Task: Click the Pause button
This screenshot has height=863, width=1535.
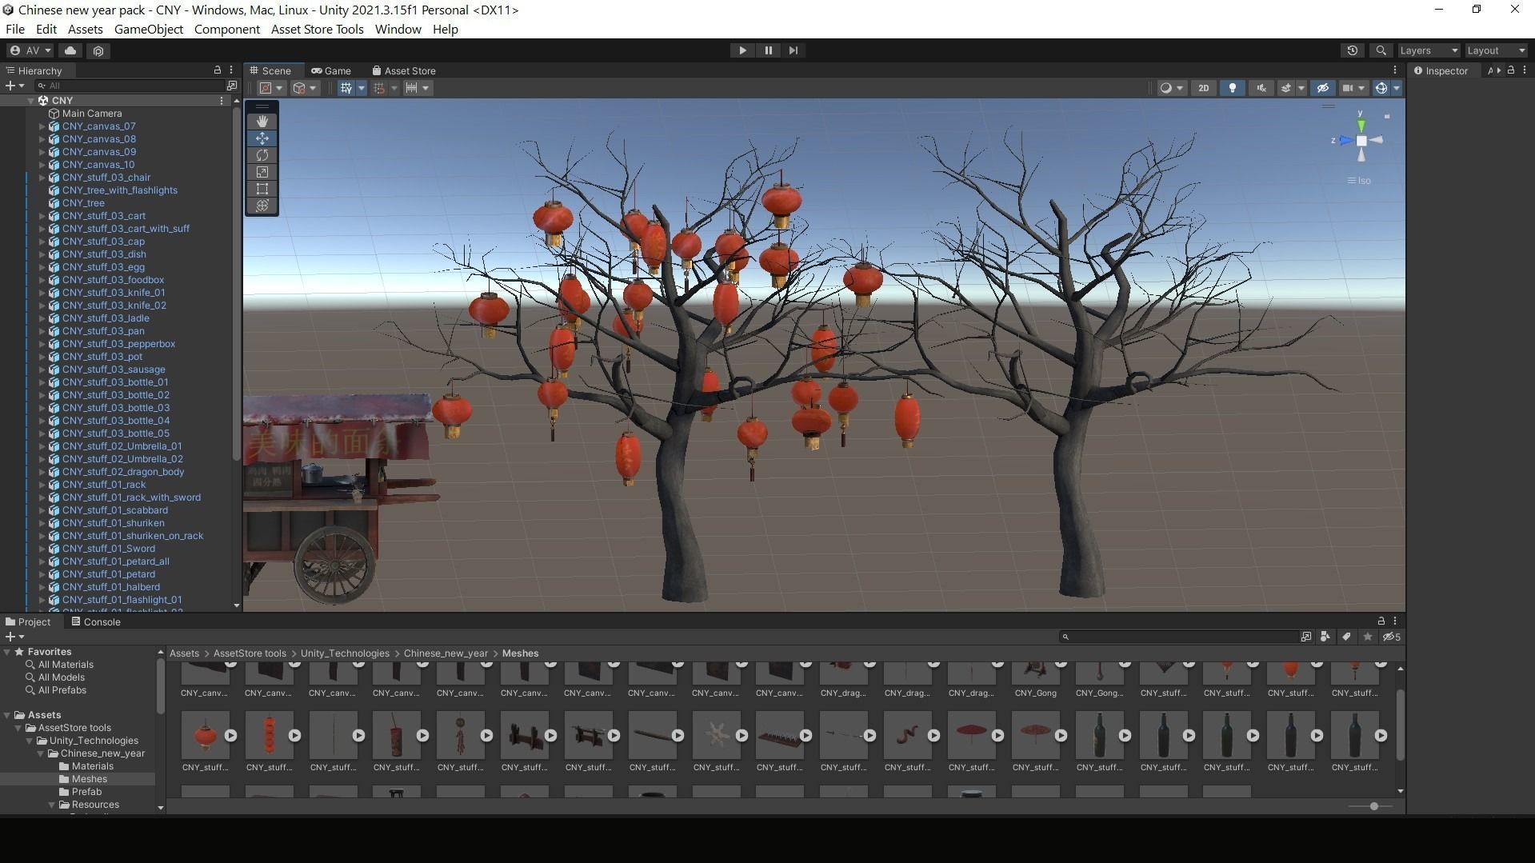Action: click(x=768, y=50)
